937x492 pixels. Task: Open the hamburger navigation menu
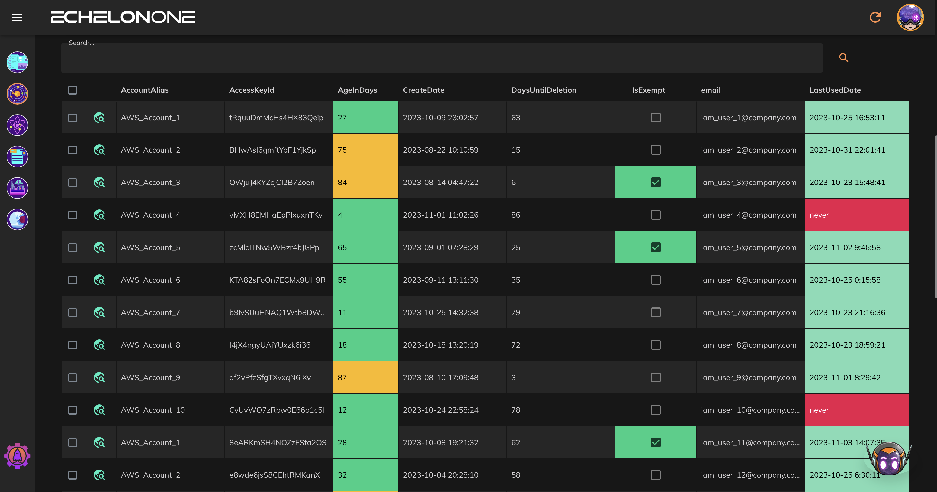click(17, 17)
